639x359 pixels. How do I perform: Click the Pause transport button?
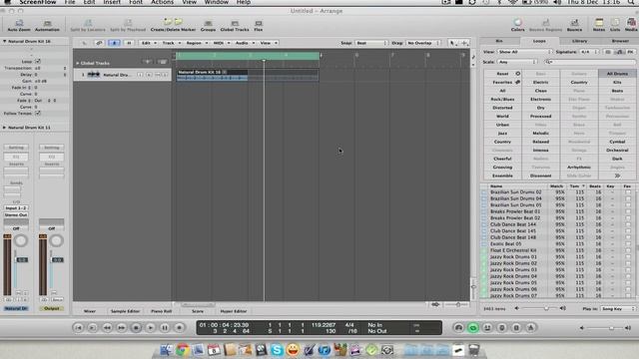click(x=165, y=328)
